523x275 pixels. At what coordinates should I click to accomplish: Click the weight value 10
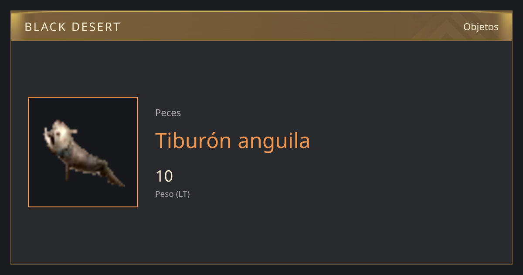[164, 176]
